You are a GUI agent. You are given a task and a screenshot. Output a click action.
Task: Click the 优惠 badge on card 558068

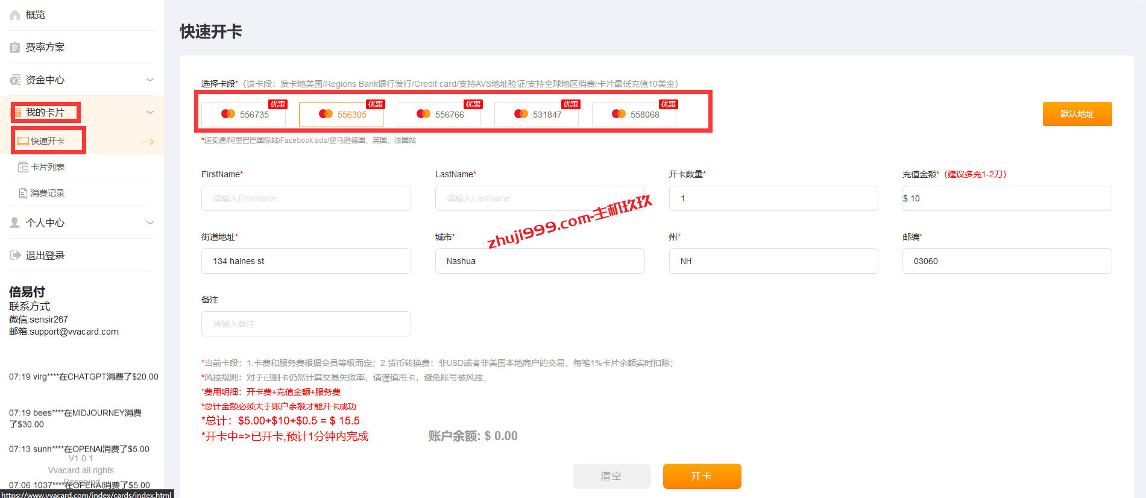[x=668, y=104]
